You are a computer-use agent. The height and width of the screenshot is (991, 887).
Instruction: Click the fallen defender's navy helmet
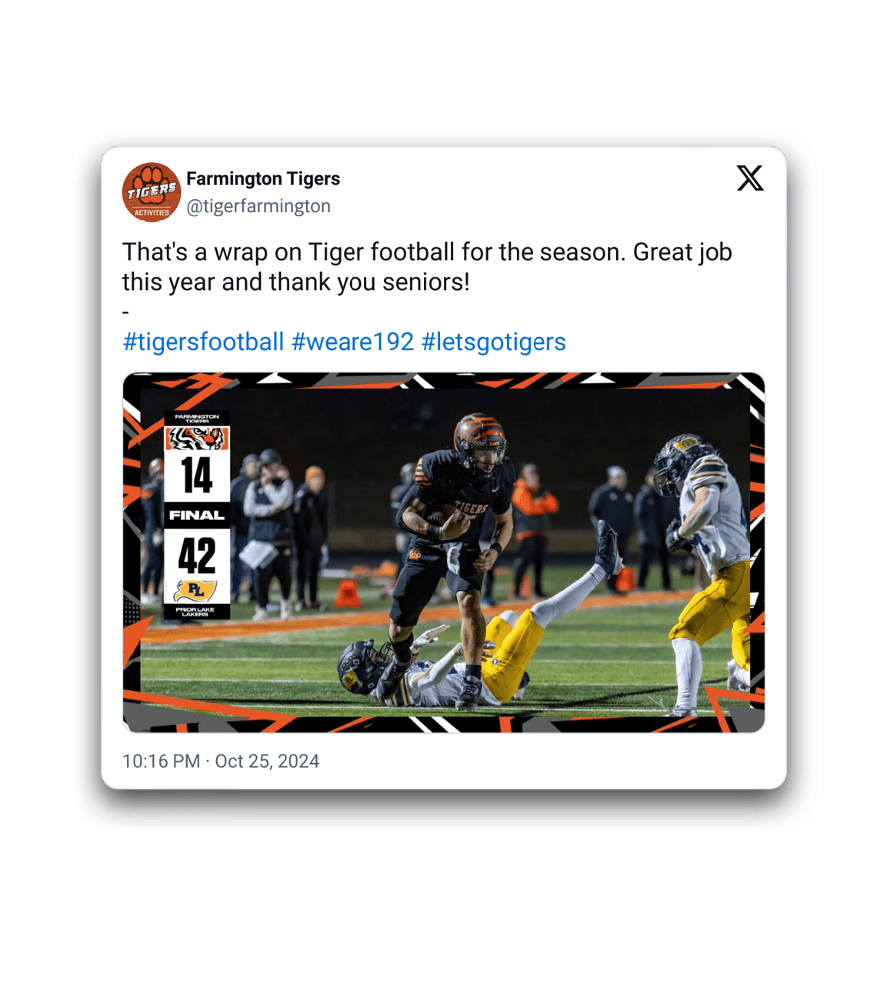tap(359, 665)
